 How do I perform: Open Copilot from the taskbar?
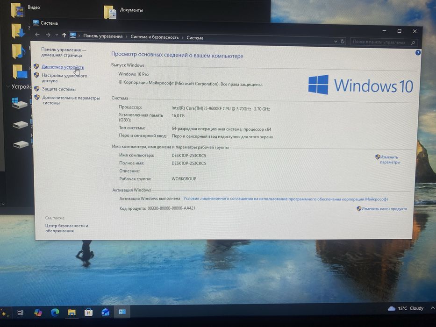[38, 313]
